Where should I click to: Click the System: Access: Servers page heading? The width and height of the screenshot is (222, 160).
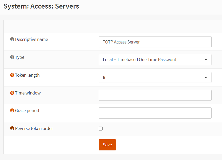(x=41, y=6)
